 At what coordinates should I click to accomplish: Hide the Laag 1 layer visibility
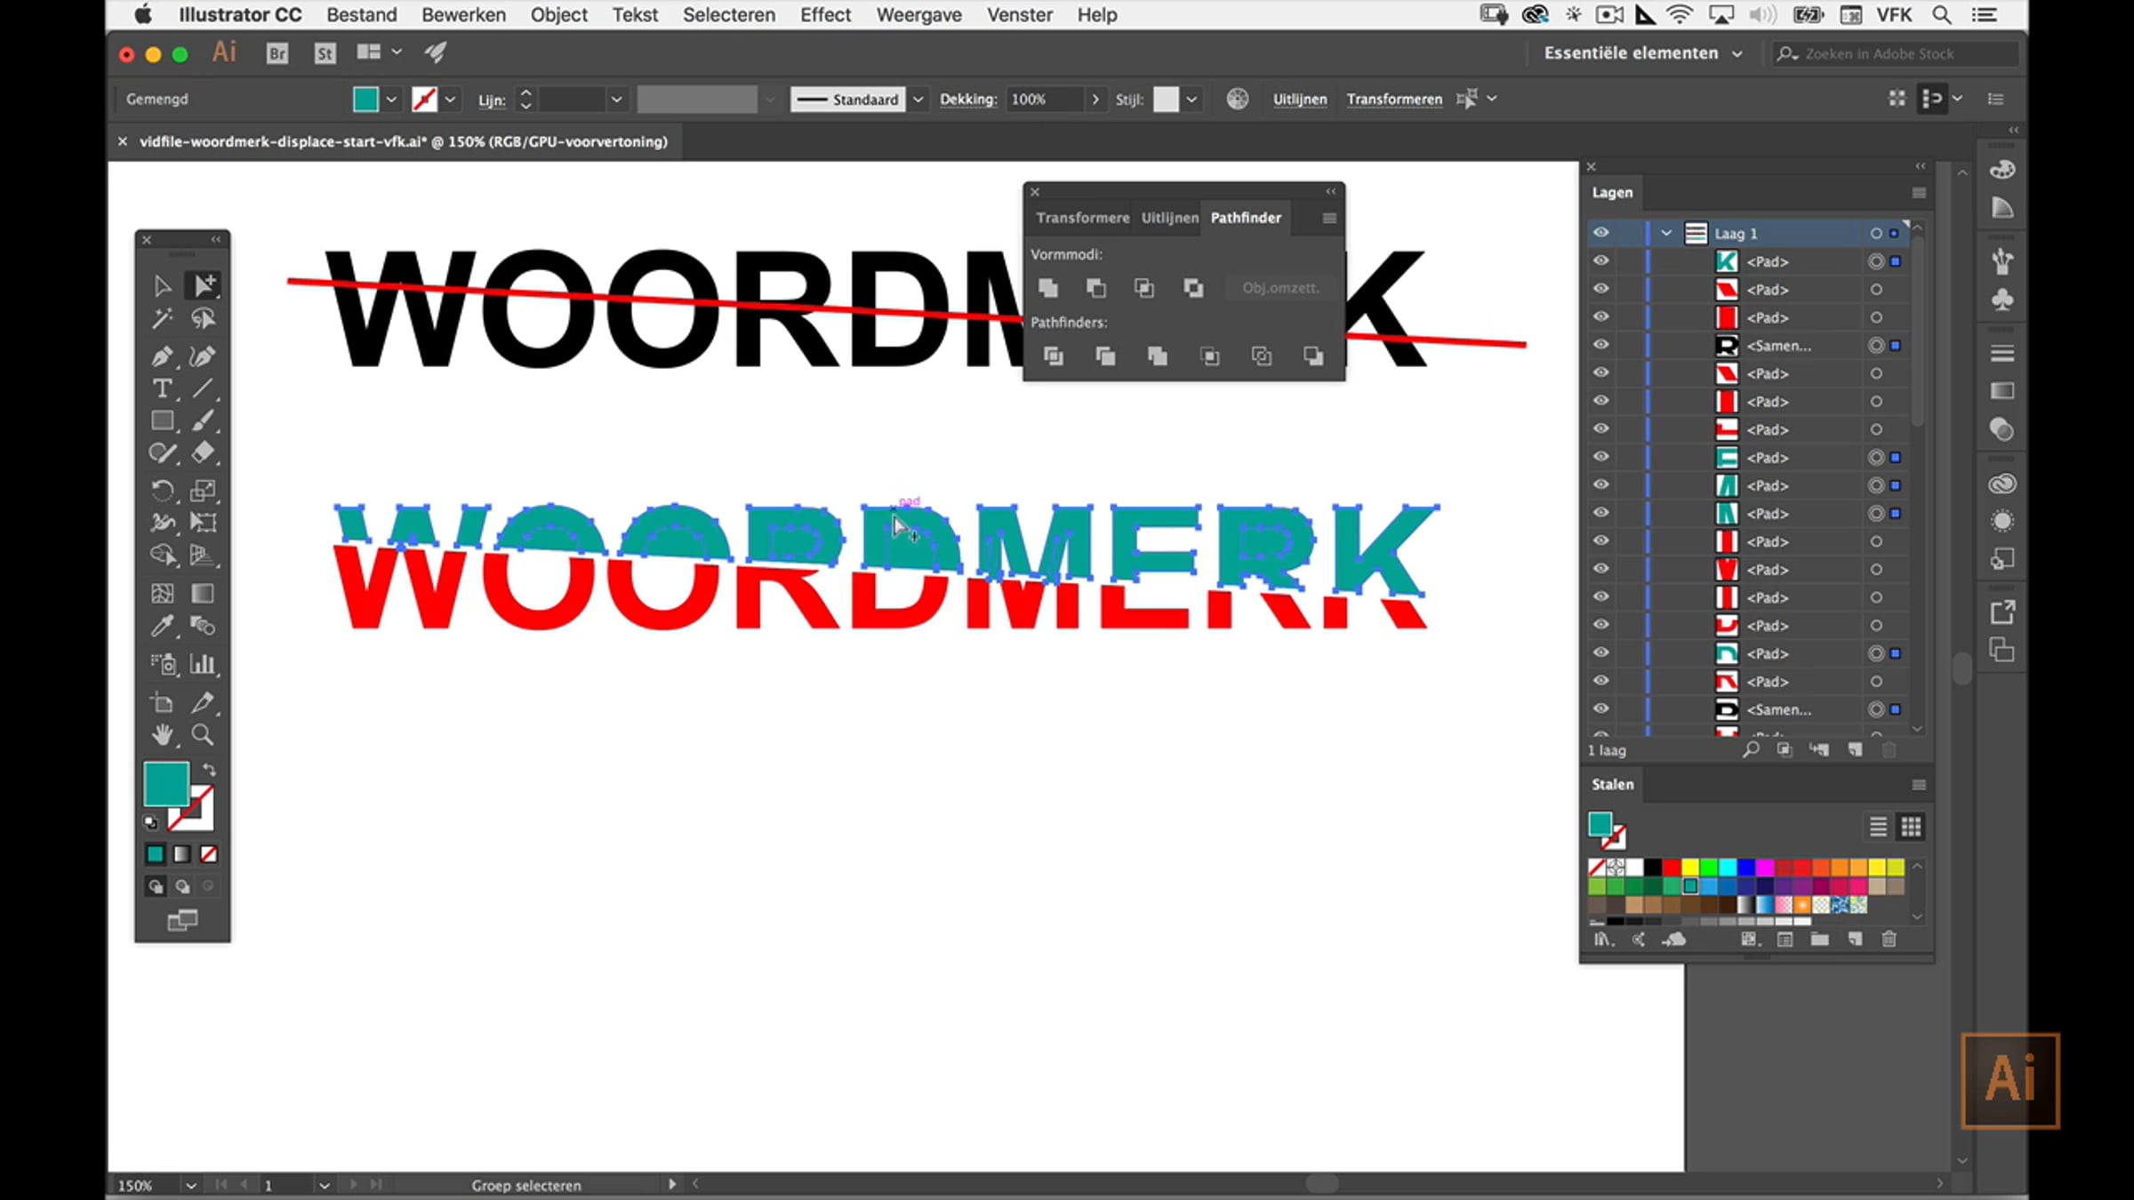click(x=1600, y=233)
